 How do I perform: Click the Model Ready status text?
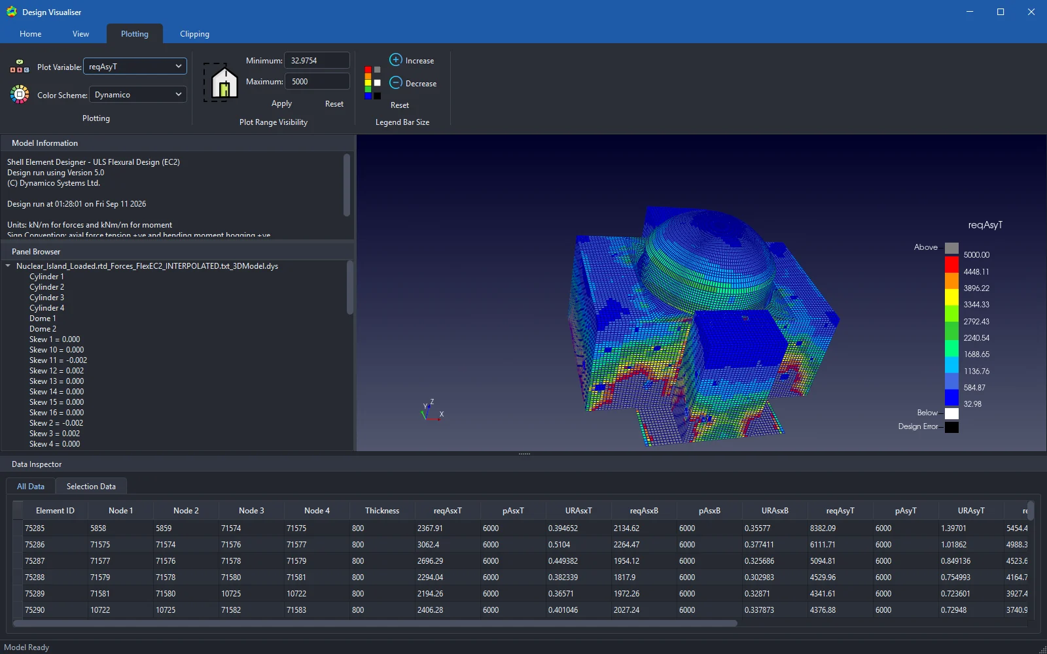pos(26,647)
